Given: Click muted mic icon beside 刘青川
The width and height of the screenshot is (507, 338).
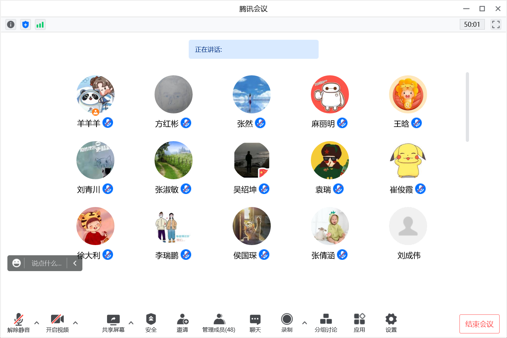Looking at the screenshot, I should coord(108,189).
